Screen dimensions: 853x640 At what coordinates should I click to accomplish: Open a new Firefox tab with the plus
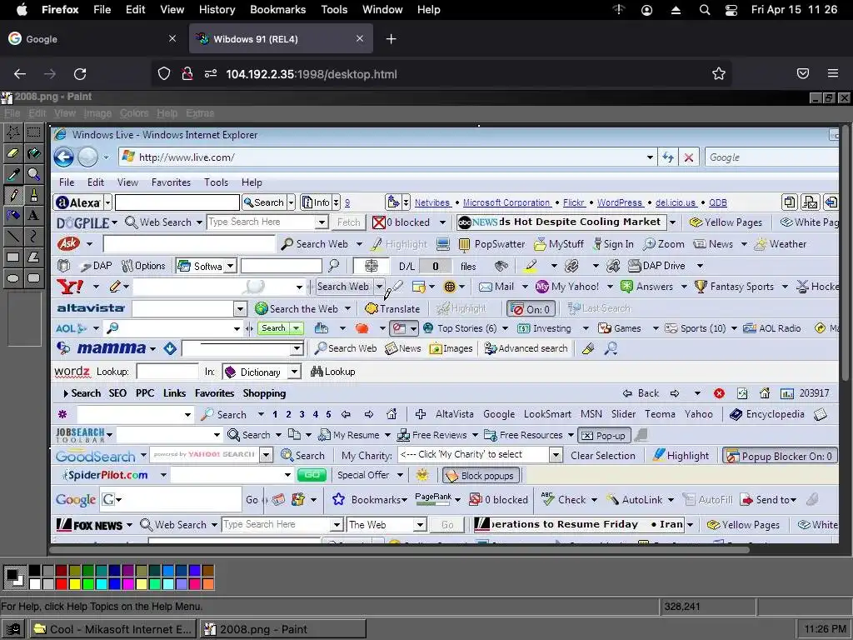coord(392,38)
